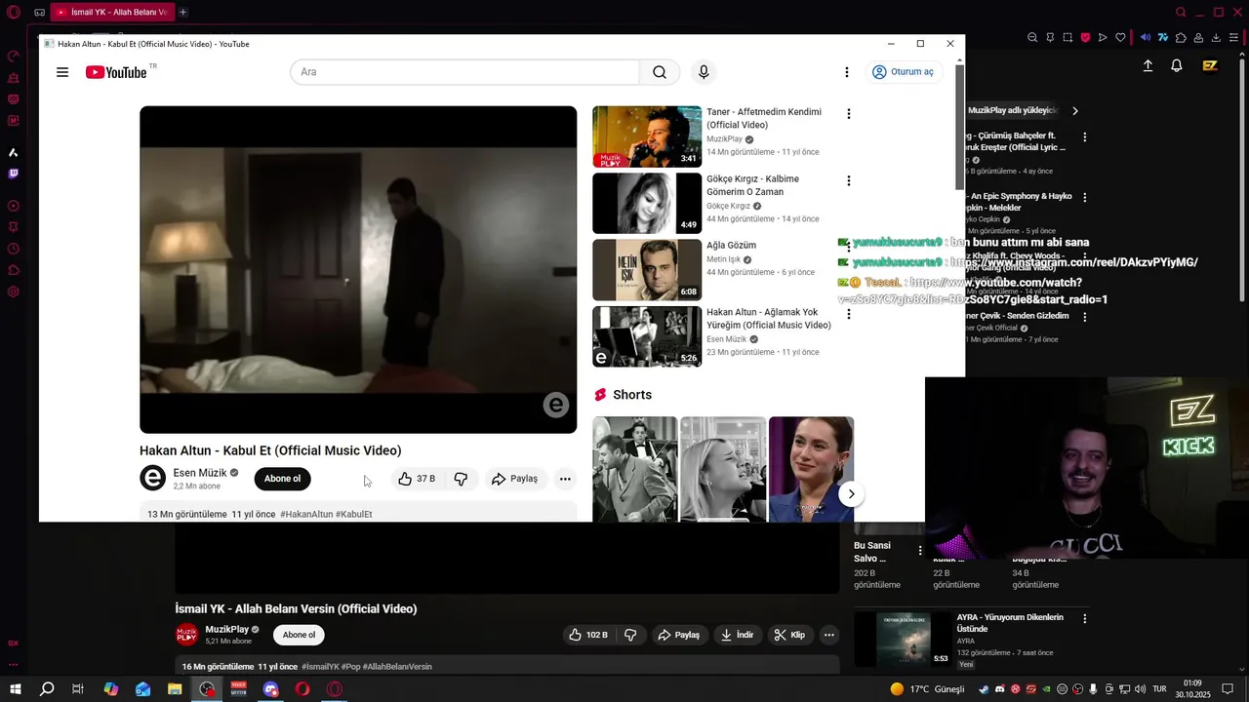1249x702 pixels.
Task: Open YouTube hamburger guide menu
Action: click(x=62, y=72)
